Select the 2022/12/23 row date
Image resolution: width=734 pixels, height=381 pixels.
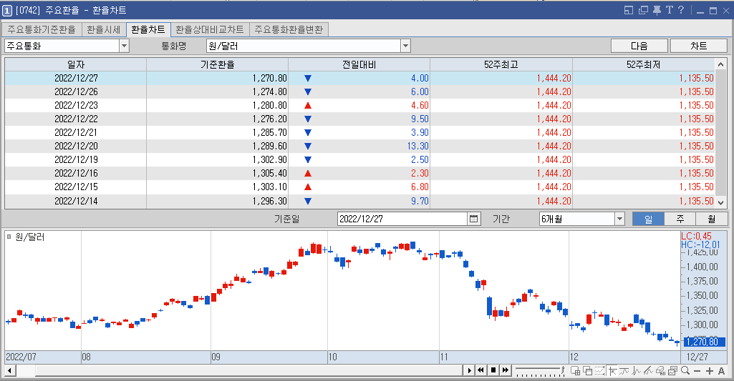tap(76, 105)
